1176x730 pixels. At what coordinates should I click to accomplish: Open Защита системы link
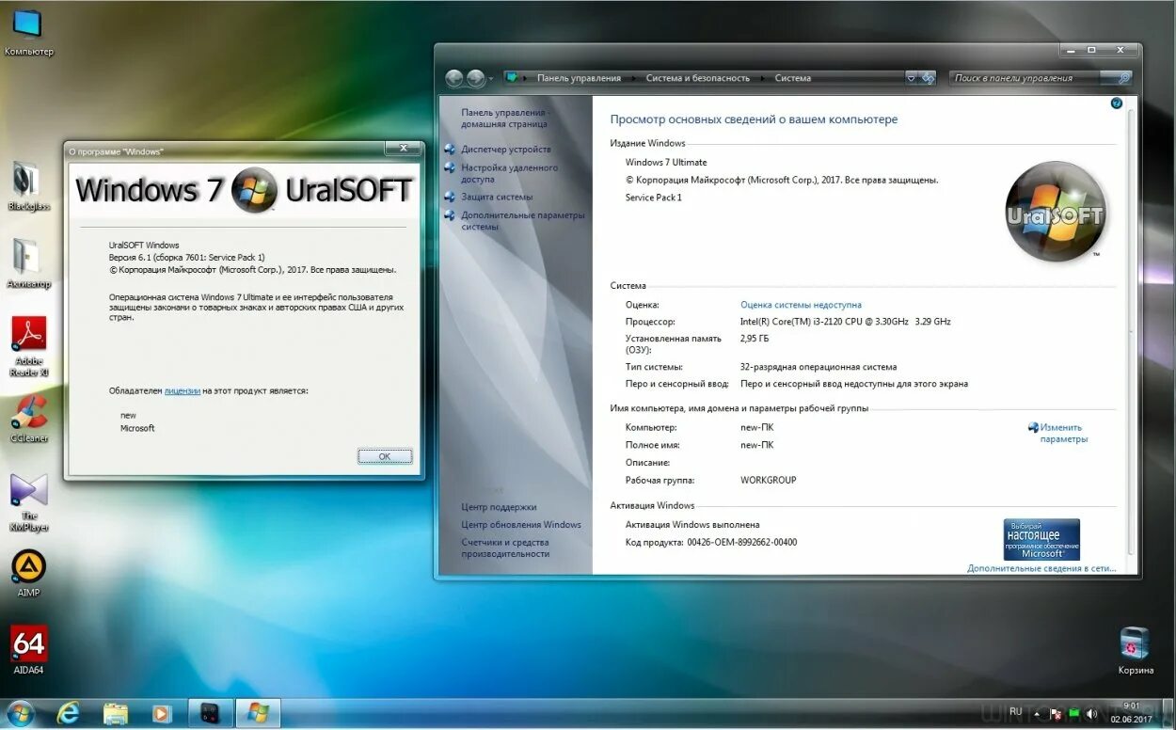pyautogui.click(x=497, y=197)
